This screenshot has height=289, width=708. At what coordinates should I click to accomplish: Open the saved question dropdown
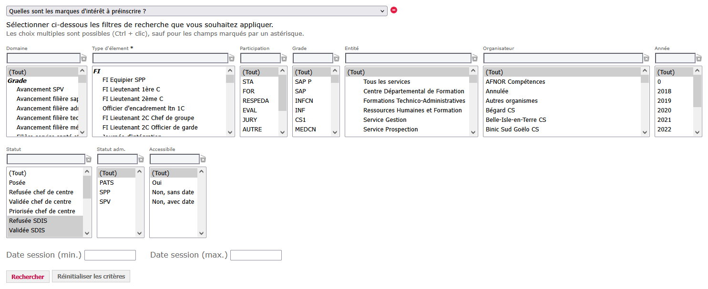tap(197, 11)
